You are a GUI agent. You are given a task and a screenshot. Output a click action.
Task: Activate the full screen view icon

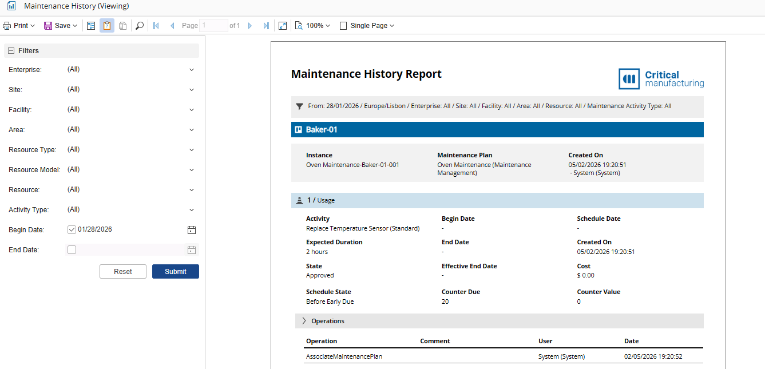coord(282,25)
